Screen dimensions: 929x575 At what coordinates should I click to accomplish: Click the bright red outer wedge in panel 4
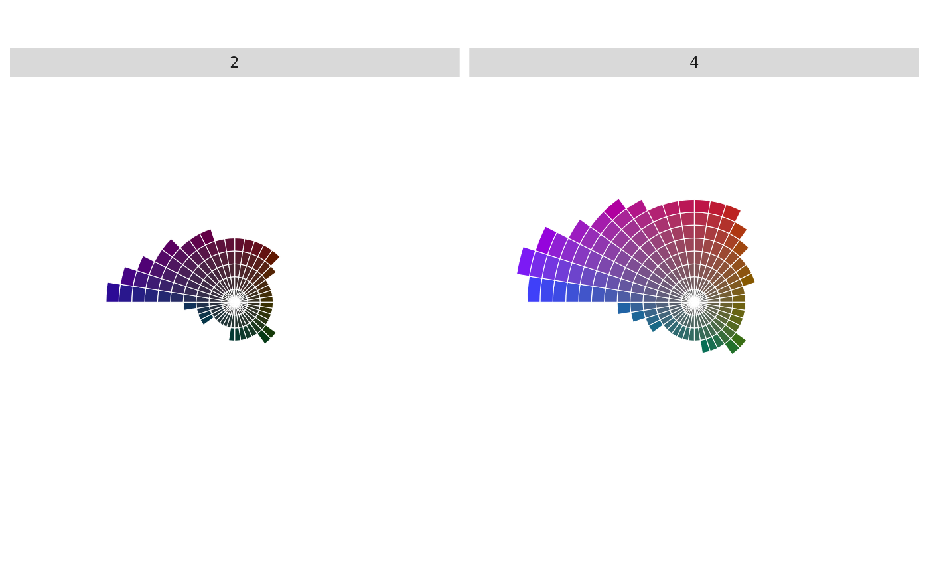(731, 213)
